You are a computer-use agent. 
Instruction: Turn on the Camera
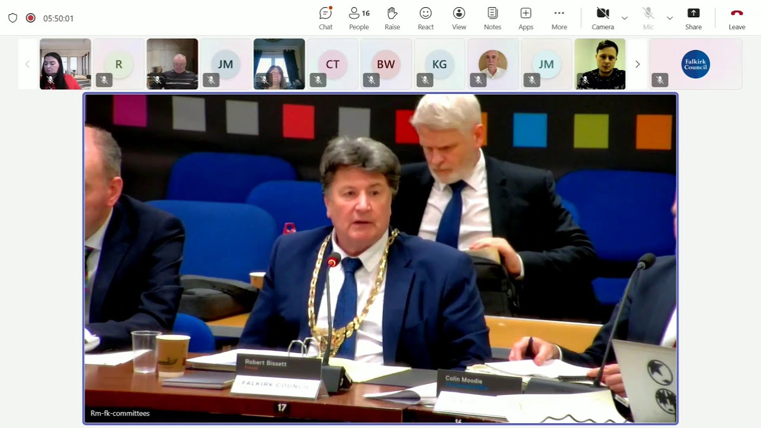[x=603, y=18]
